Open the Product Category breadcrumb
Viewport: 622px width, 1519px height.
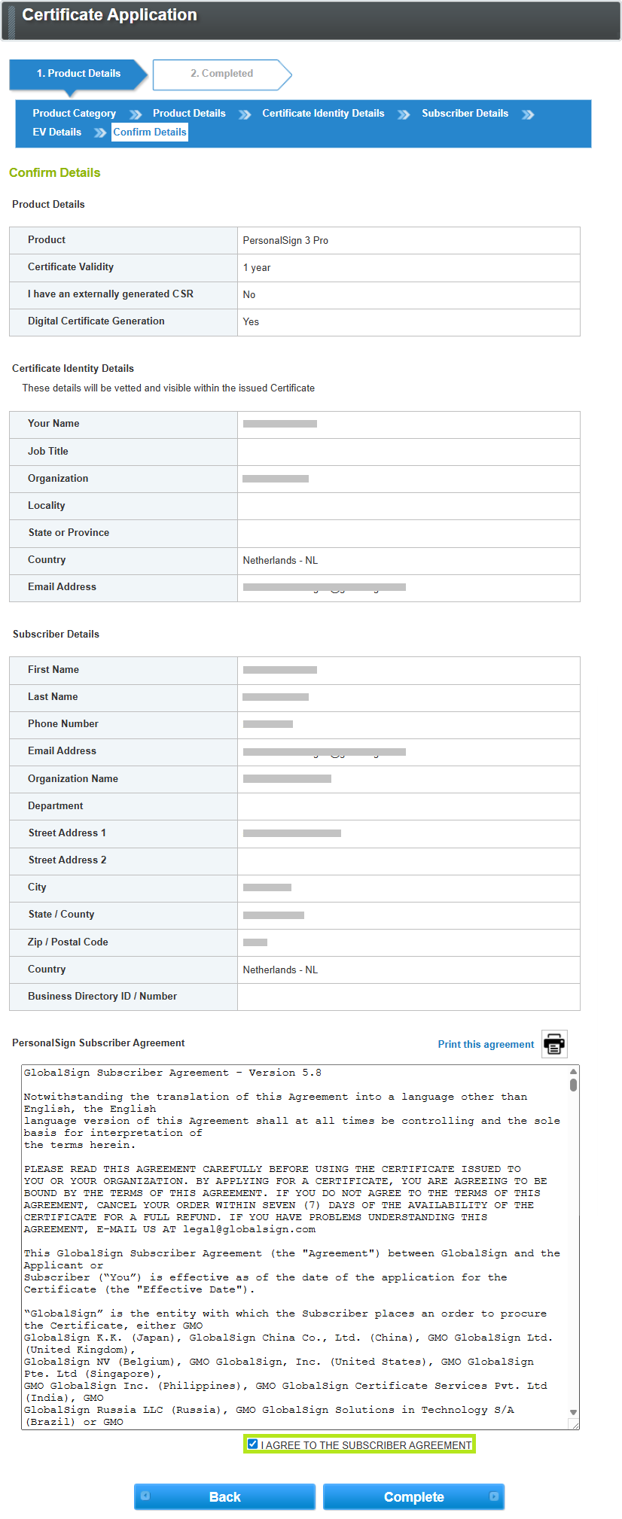coord(74,114)
